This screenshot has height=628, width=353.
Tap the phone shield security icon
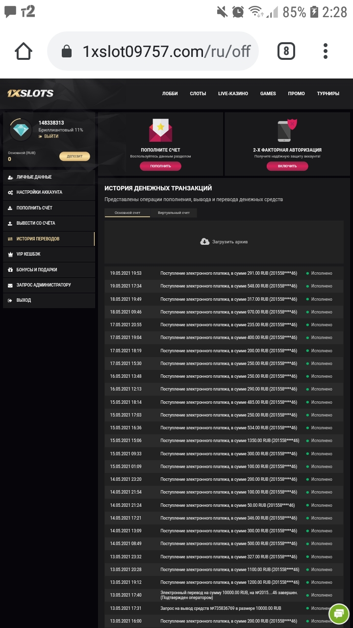coord(287,130)
